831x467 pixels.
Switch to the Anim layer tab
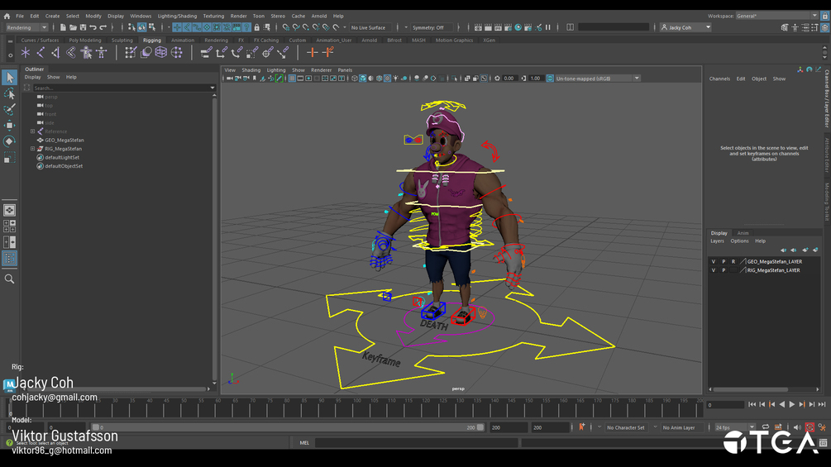coord(743,233)
